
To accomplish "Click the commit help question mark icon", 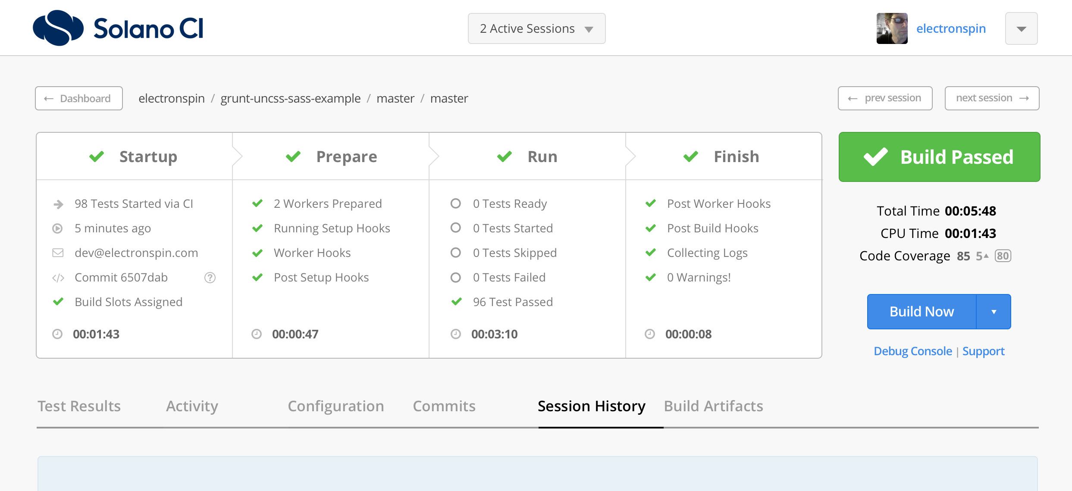I will (x=210, y=278).
